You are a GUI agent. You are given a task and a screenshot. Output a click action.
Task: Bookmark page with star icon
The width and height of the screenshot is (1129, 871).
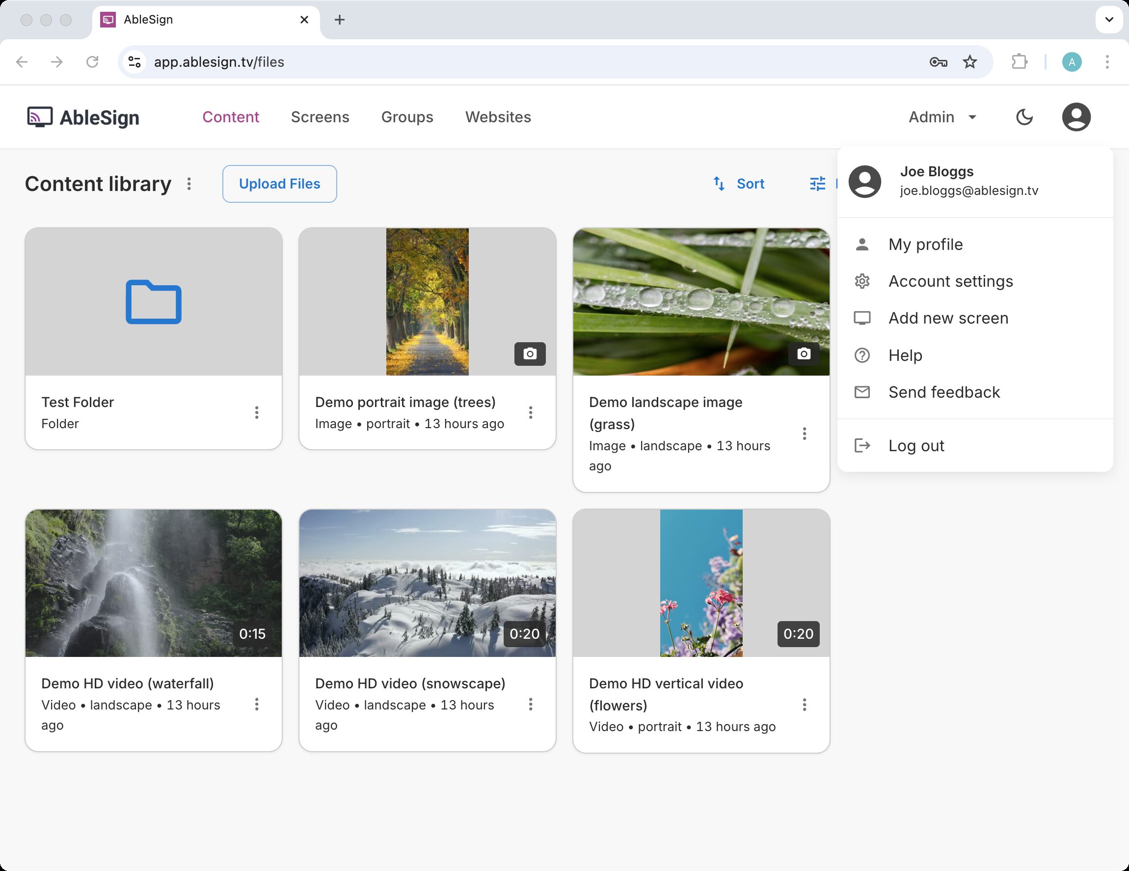[970, 62]
